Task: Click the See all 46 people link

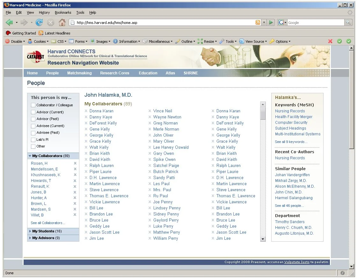Action: pyautogui.click(x=289, y=206)
